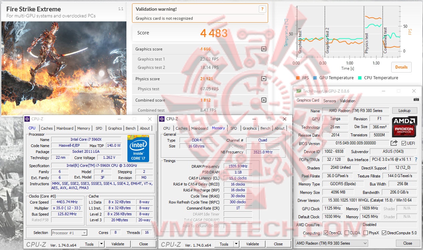Open the Details button under the chart
Screen dimensions: 423x250
click(x=401, y=67)
